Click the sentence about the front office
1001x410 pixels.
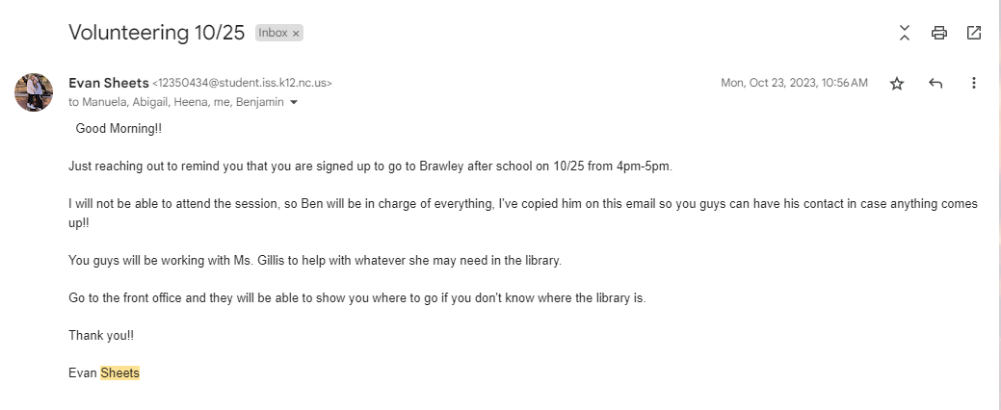click(x=356, y=297)
